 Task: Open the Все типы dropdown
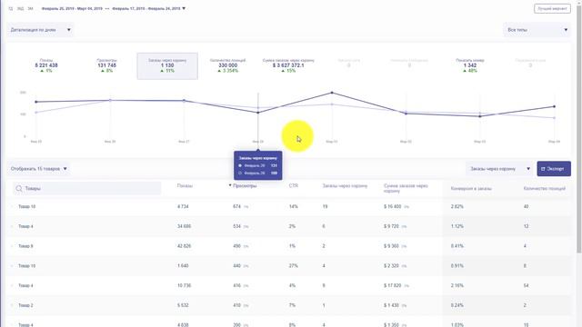tap(537, 30)
